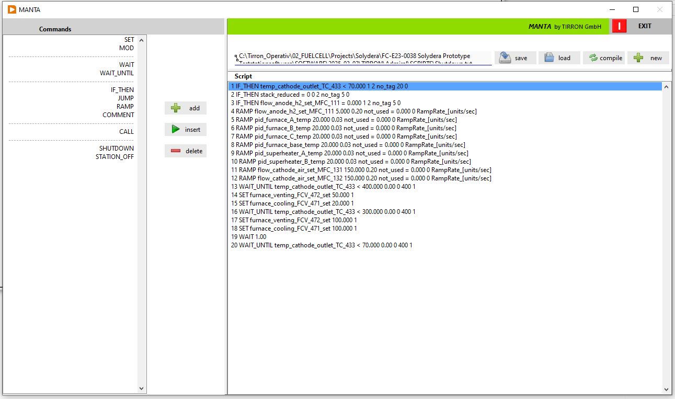Click the red stop indicator icon
The height and width of the screenshot is (399, 675).
[619, 26]
